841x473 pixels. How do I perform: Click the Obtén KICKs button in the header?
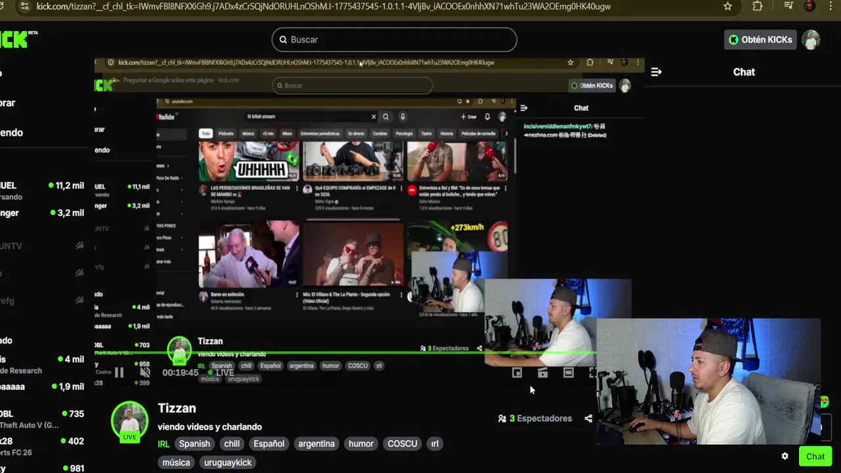(x=761, y=39)
